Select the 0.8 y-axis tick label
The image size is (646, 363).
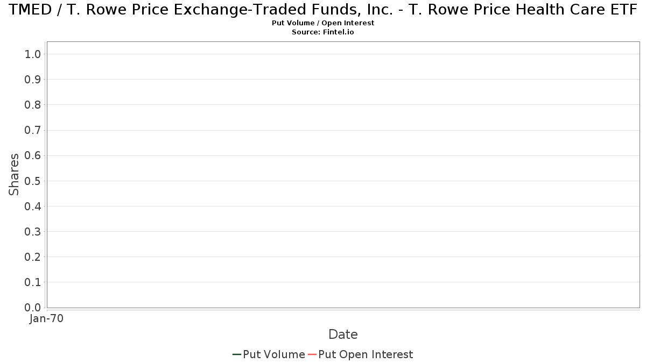(x=33, y=105)
